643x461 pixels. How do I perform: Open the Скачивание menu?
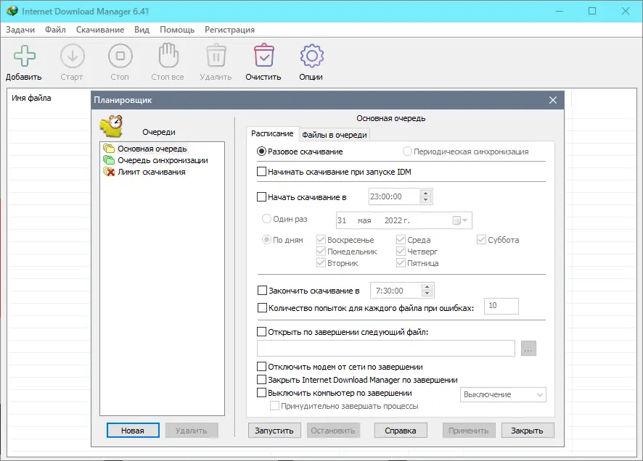pyautogui.click(x=100, y=30)
